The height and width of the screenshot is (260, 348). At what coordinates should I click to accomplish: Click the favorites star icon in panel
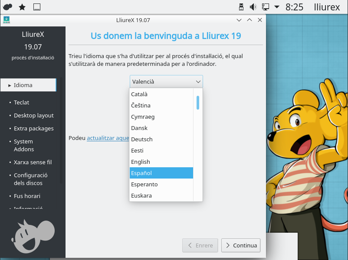22,7
